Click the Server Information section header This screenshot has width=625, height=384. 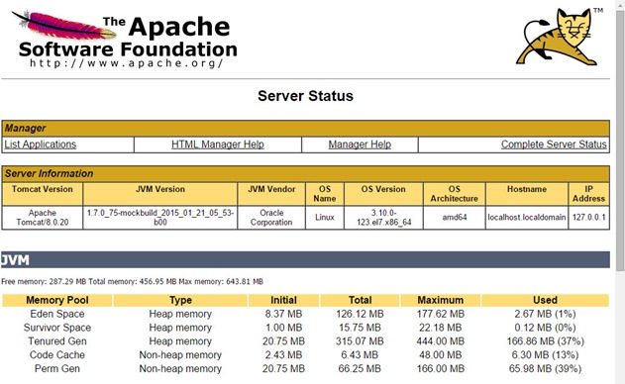click(306, 173)
